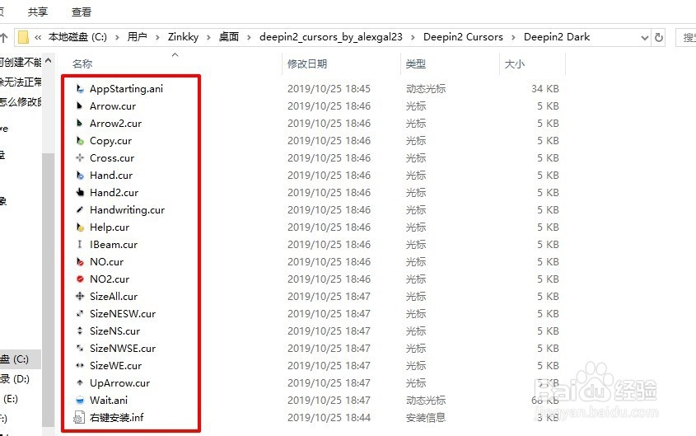
Task: Select C: drive in navigation pane
Action: tap(21, 359)
